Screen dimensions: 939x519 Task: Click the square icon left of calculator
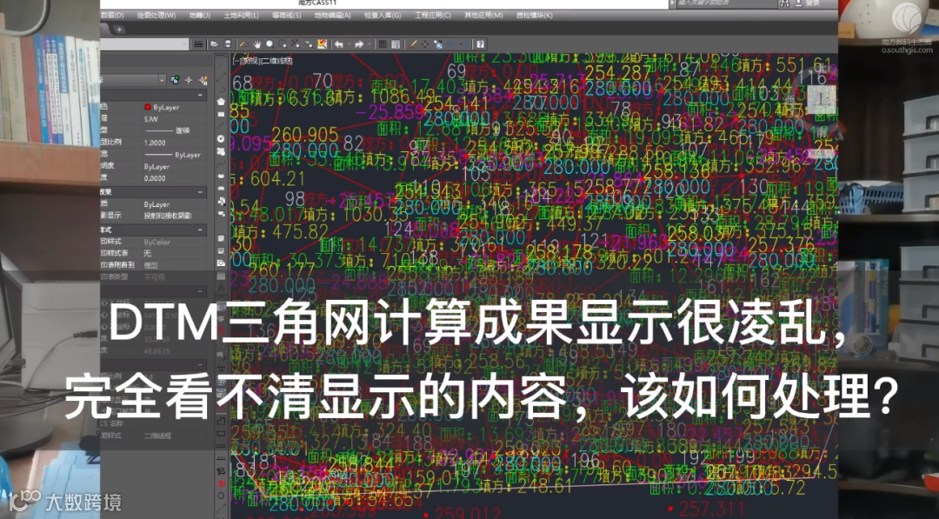(382, 44)
